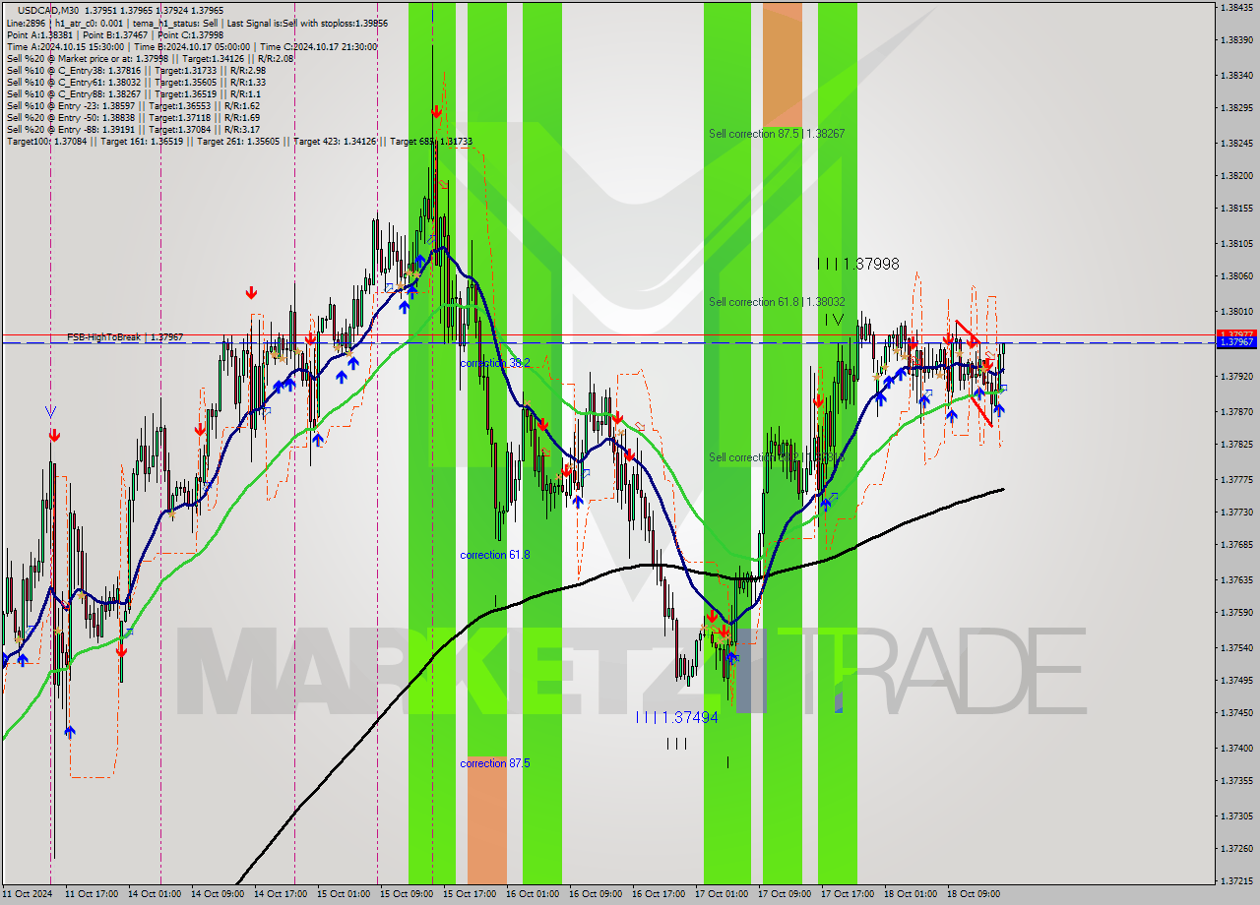
Task: Click the 1.37215 price axis label
Action: pyautogui.click(x=1235, y=880)
